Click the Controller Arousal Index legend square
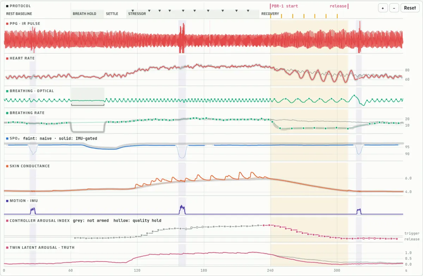The width and height of the screenshot is (423, 276). tap(7, 221)
